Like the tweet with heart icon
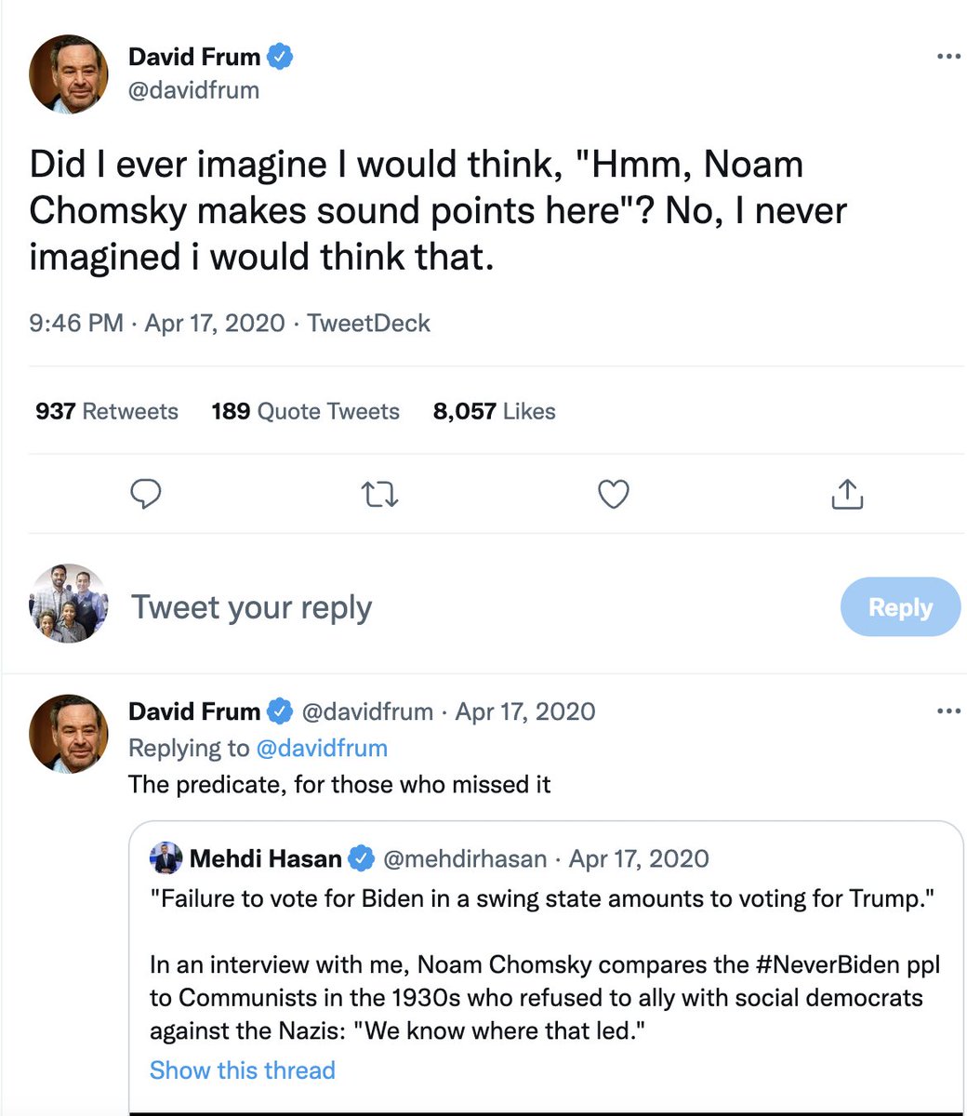This screenshot has width=967, height=1116. (x=613, y=495)
